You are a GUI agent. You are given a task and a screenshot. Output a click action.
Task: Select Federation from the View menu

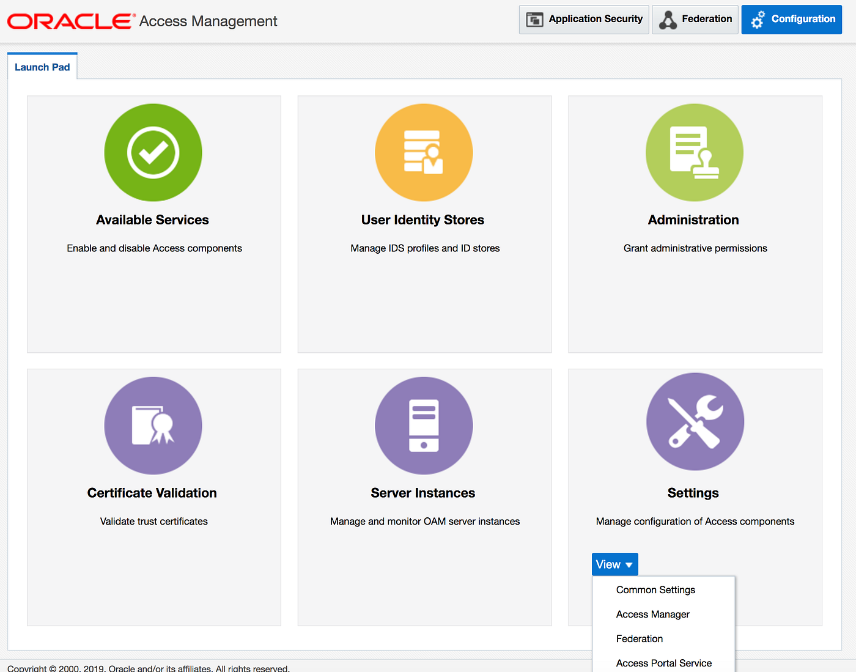pos(640,638)
